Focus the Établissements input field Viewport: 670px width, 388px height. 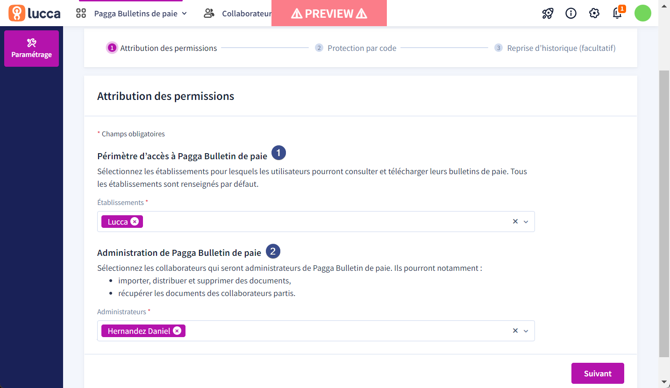coord(316,221)
